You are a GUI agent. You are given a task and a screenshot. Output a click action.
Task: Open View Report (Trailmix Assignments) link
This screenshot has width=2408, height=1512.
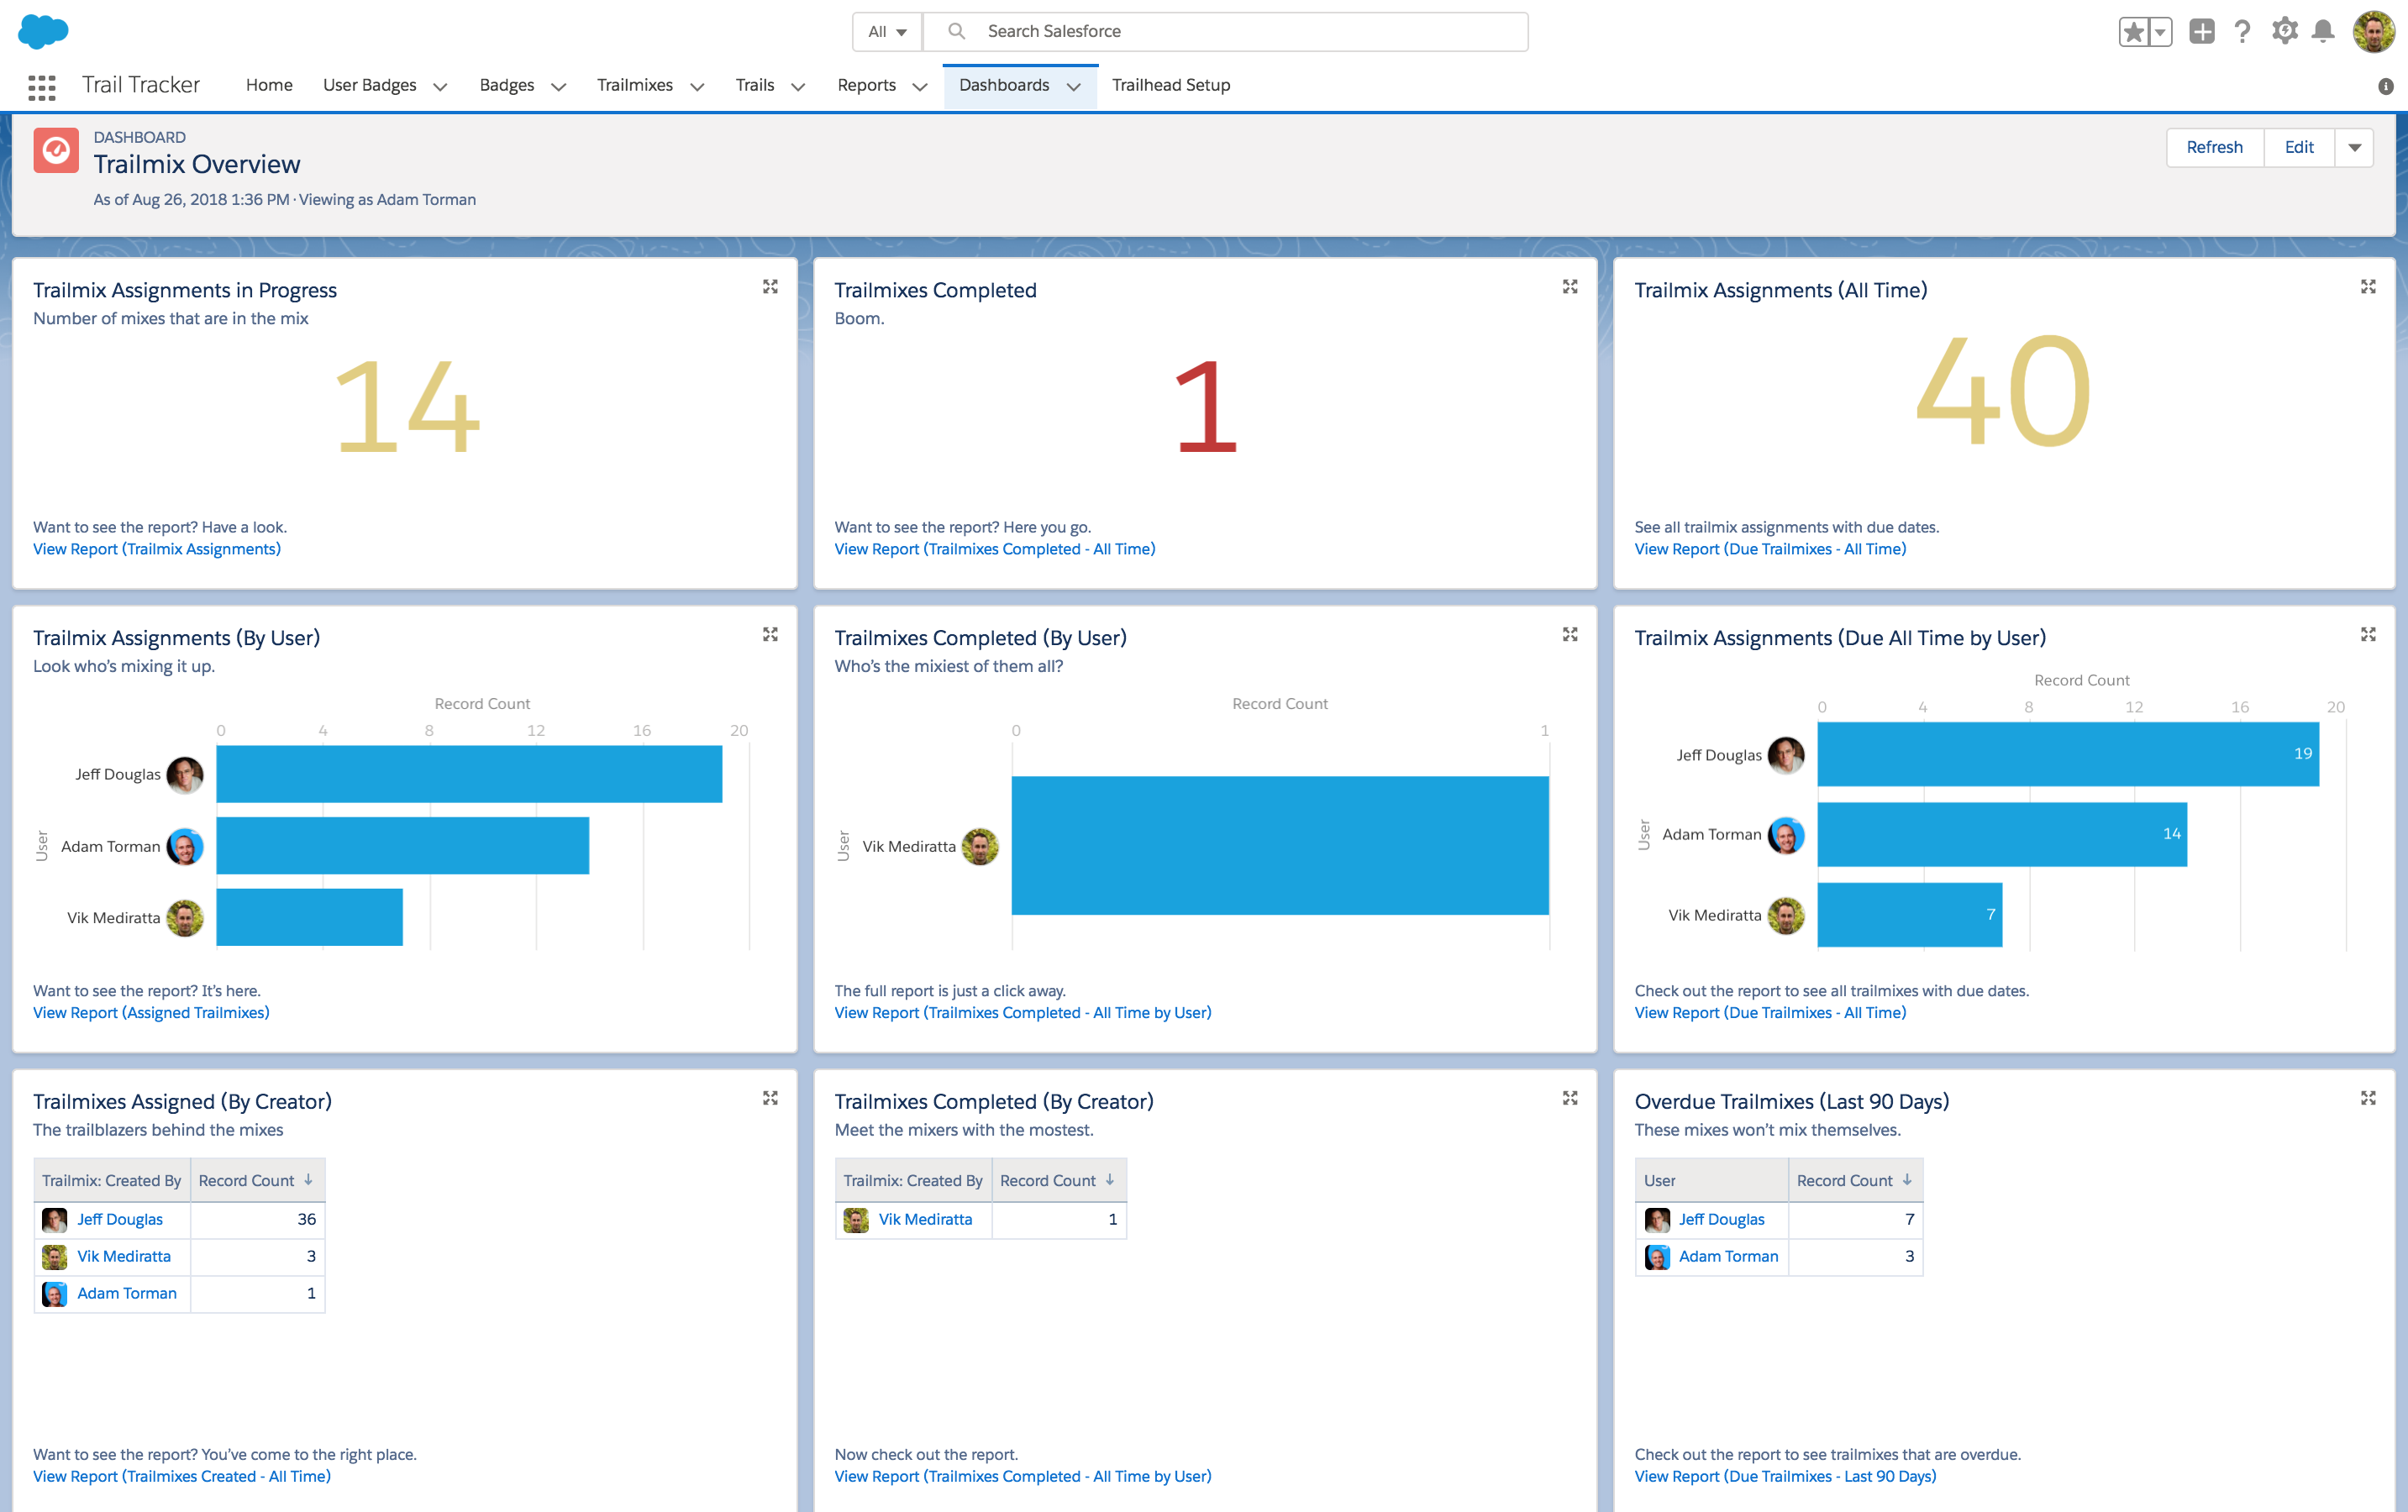pyautogui.click(x=157, y=549)
